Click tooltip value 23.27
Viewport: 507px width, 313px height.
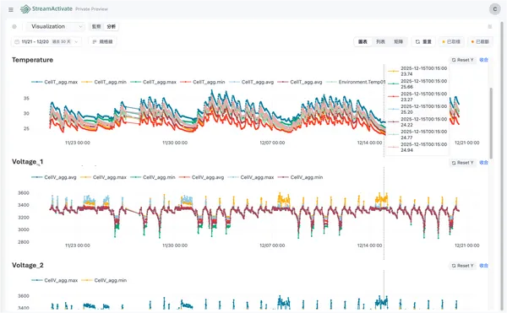[x=406, y=100]
